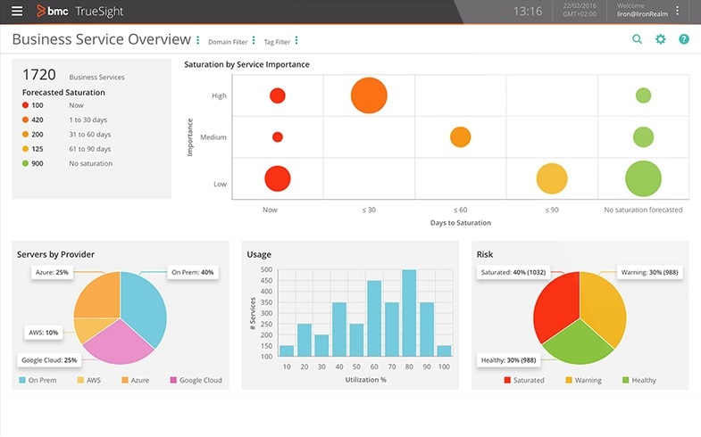
Task: Open the Tag Filter menu
Action: tap(296, 41)
